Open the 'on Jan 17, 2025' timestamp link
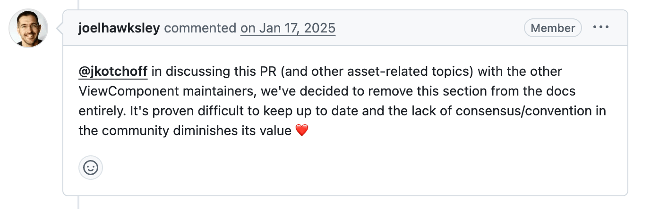Screen dimensions: 651x209 point(288,28)
